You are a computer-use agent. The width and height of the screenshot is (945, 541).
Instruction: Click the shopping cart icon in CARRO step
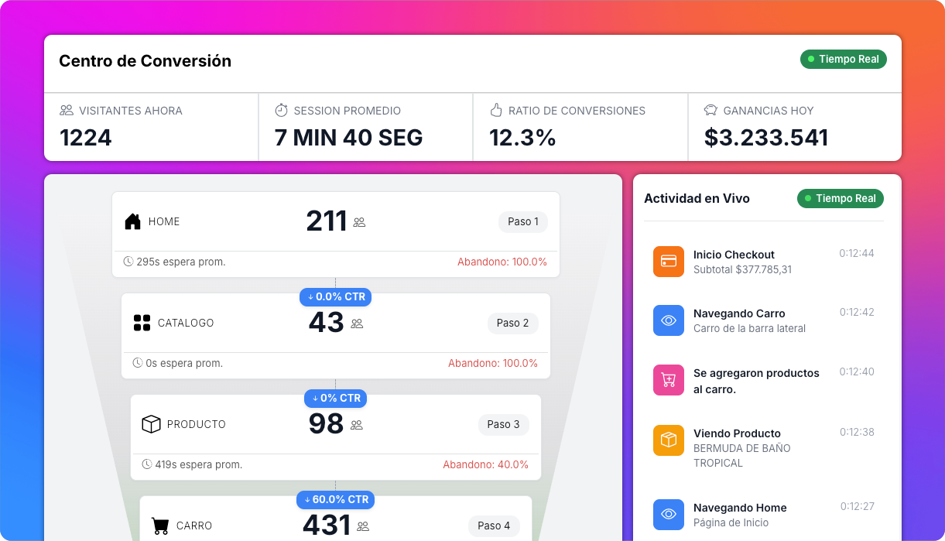click(x=160, y=526)
